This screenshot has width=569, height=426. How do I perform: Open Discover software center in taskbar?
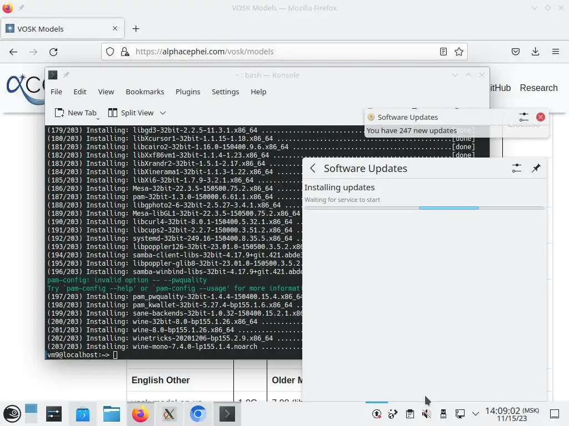coord(82,414)
